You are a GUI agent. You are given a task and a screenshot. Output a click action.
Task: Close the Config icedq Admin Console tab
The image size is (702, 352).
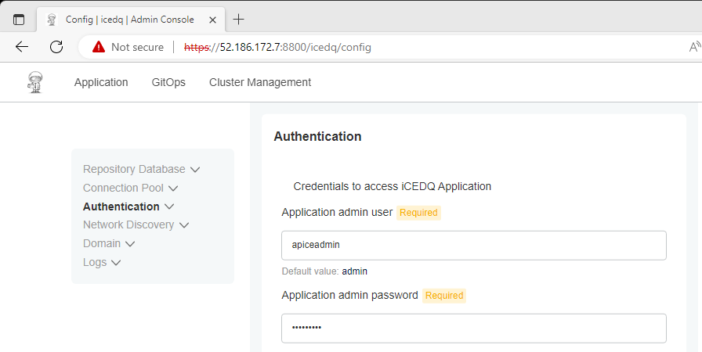pos(212,20)
